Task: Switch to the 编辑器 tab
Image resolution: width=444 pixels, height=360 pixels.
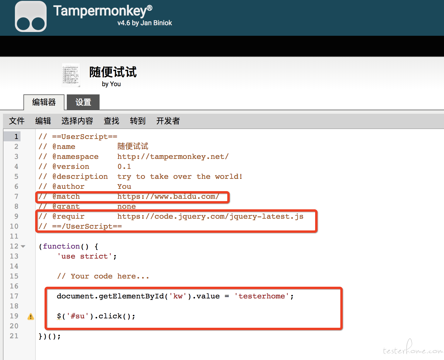Action: point(44,102)
